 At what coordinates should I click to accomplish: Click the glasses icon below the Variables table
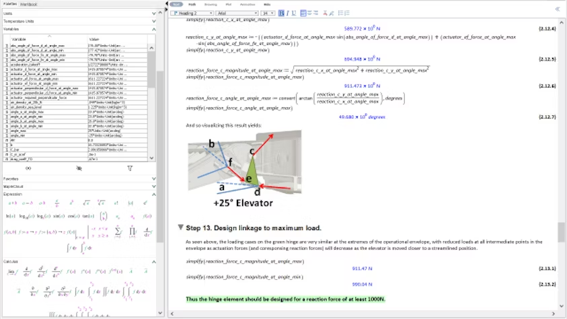point(28,168)
